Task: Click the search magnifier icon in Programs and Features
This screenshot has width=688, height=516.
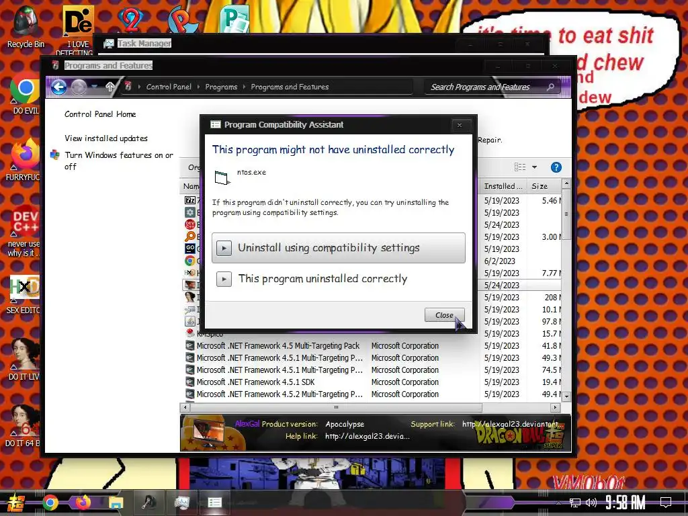Action: click(x=550, y=87)
